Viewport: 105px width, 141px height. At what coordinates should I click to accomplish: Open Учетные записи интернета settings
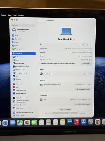23,112
